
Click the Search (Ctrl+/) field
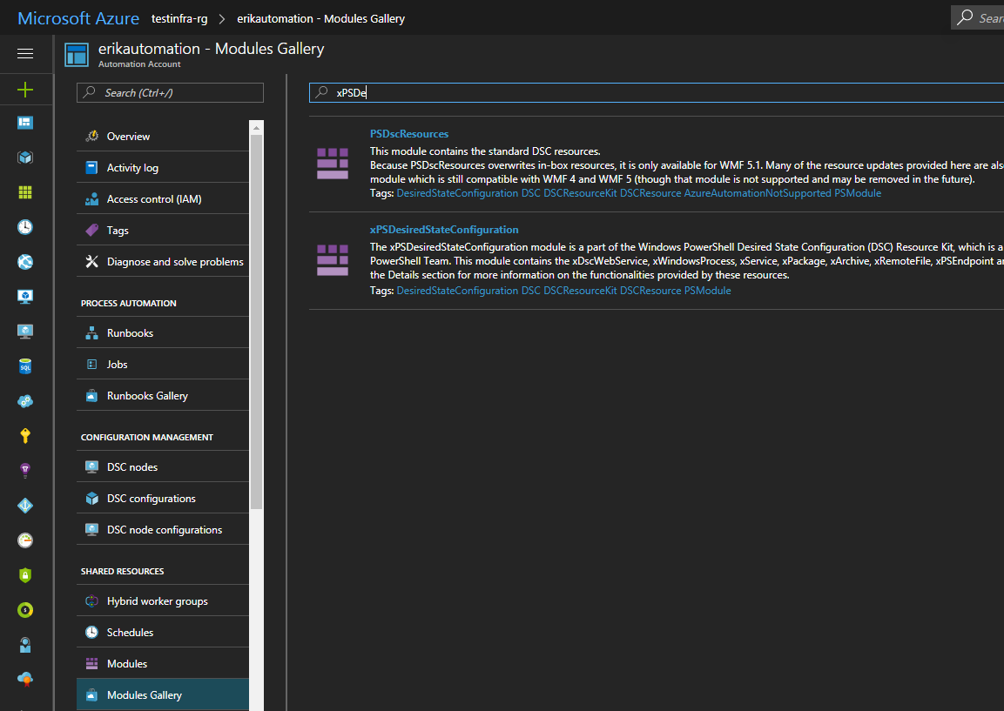pyautogui.click(x=169, y=92)
